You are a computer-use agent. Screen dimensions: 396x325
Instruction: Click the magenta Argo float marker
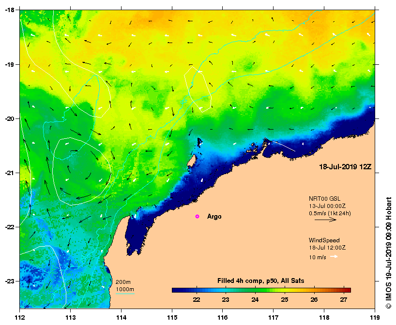[197, 217]
